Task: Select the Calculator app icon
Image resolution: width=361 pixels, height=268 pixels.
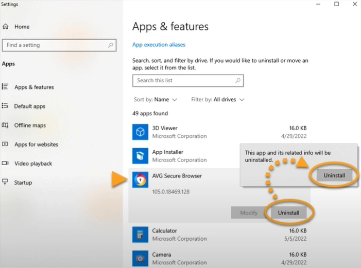Action: point(140,235)
